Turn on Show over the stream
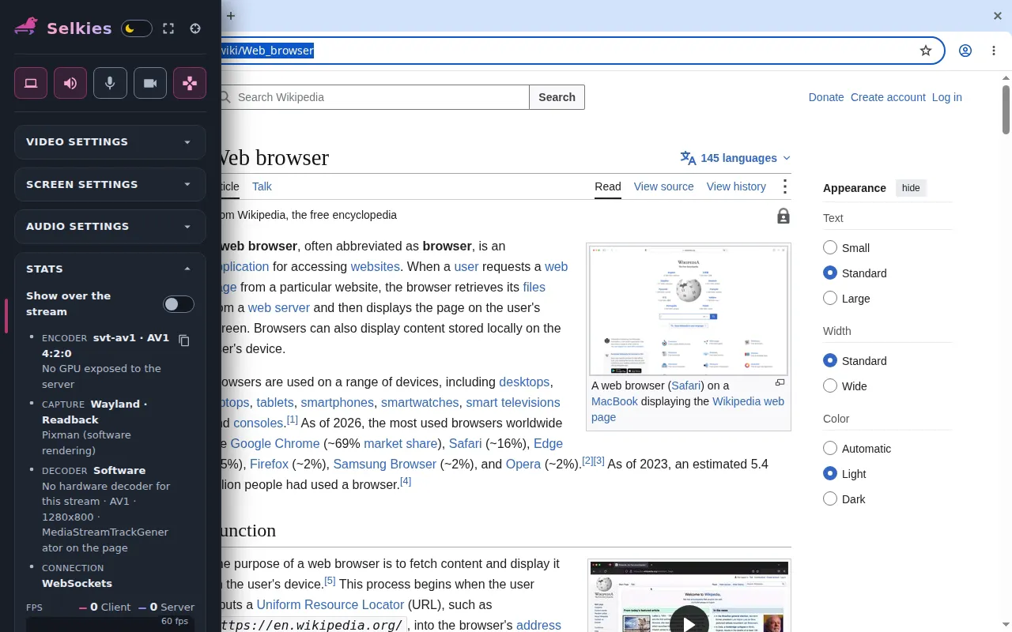 point(179,304)
